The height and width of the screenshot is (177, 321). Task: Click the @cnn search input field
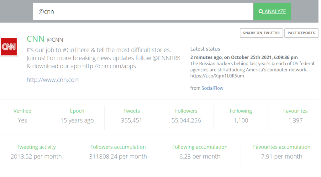(143, 12)
